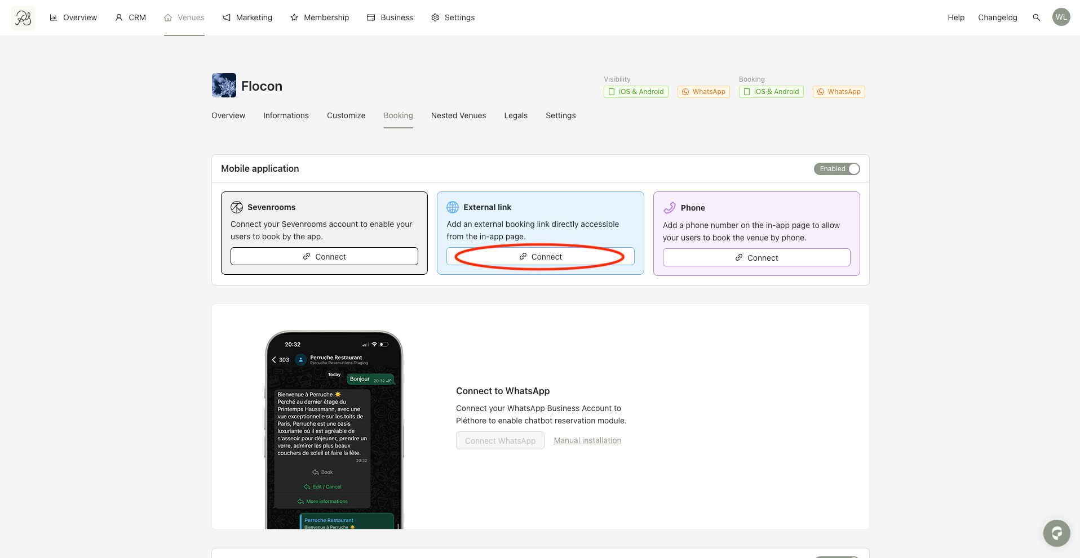Click the Visibility iOS & Android badge

pyautogui.click(x=636, y=92)
